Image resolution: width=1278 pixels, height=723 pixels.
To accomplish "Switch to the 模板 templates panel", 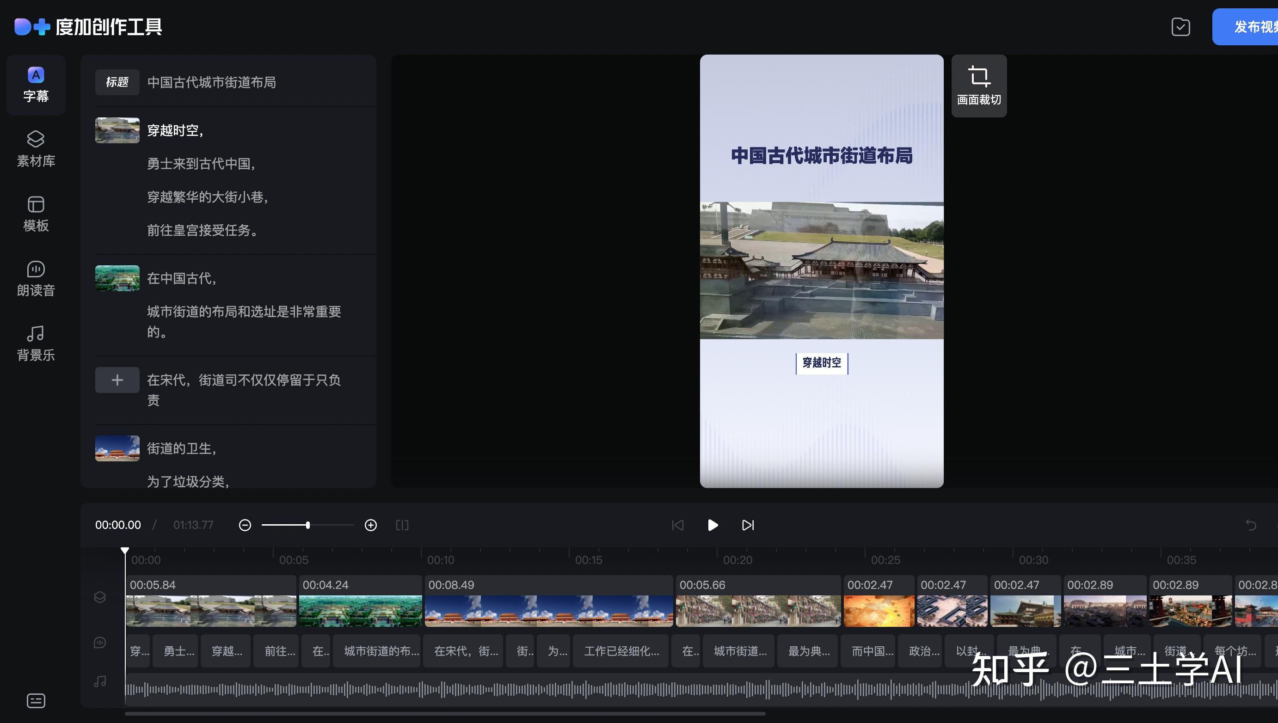I will (x=35, y=213).
